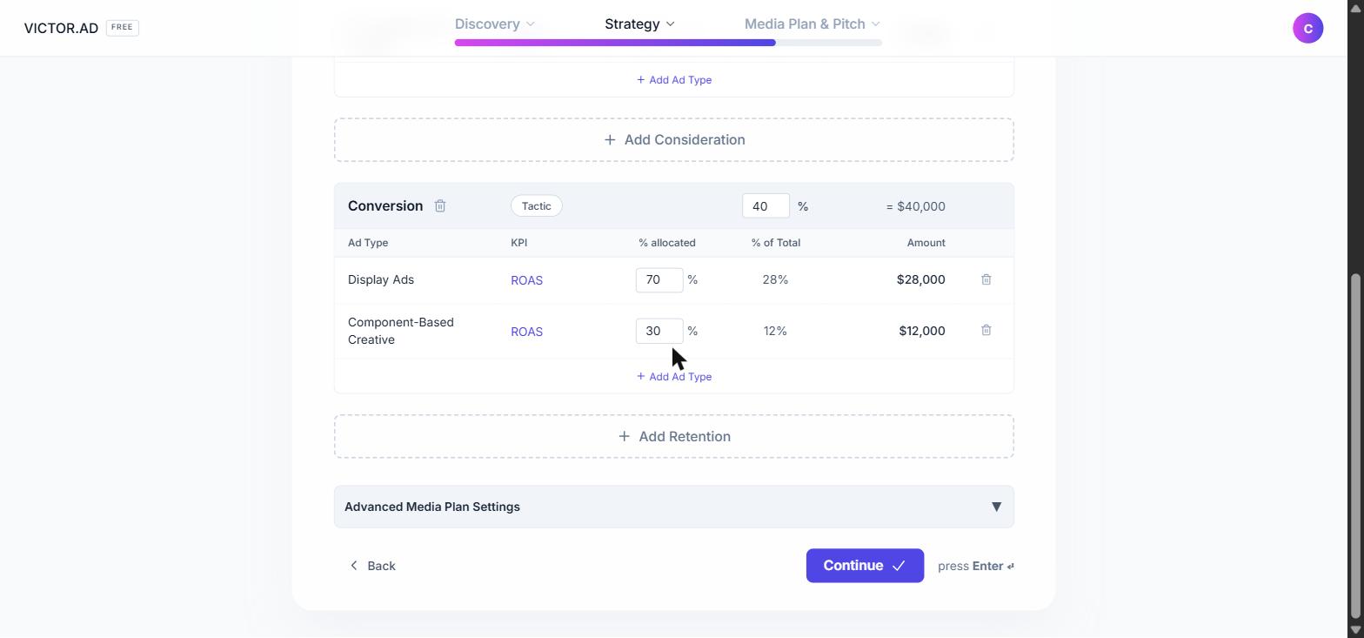This screenshot has height=638, width=1364.
Task: Click the VICTOR.AD logo
Action: coord(61,28)
